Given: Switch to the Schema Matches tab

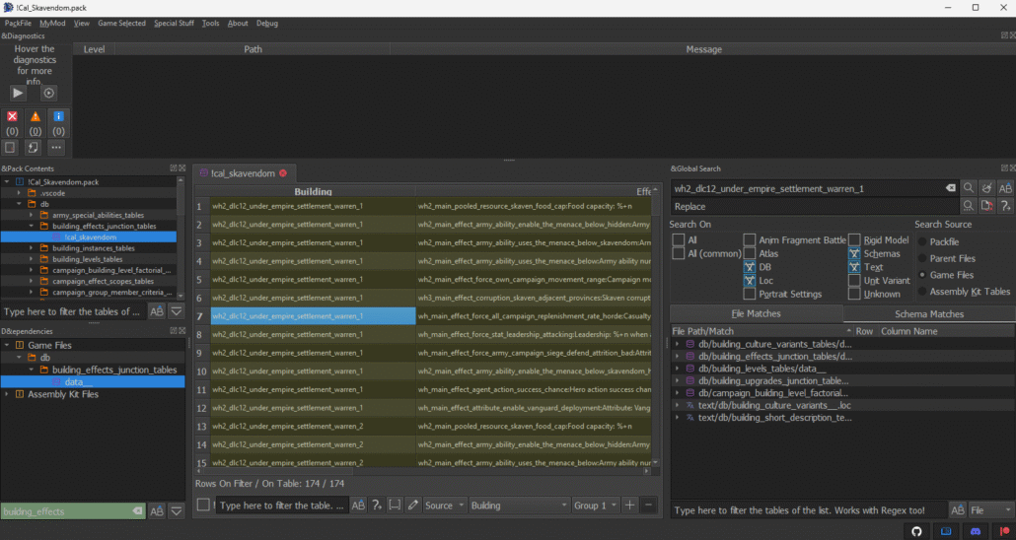Looking at the screenshot, I should [928, 313].
